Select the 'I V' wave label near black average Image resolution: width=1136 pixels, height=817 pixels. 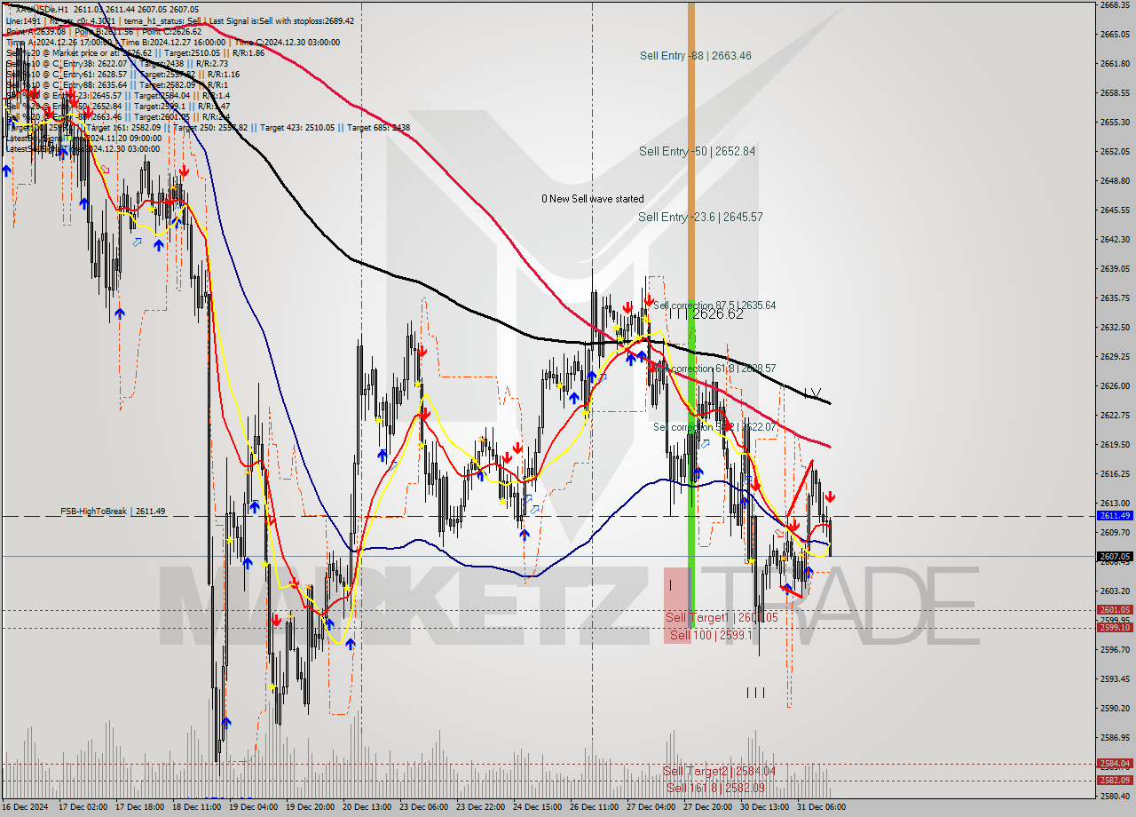pyautogui.click(x=812, y=393)
